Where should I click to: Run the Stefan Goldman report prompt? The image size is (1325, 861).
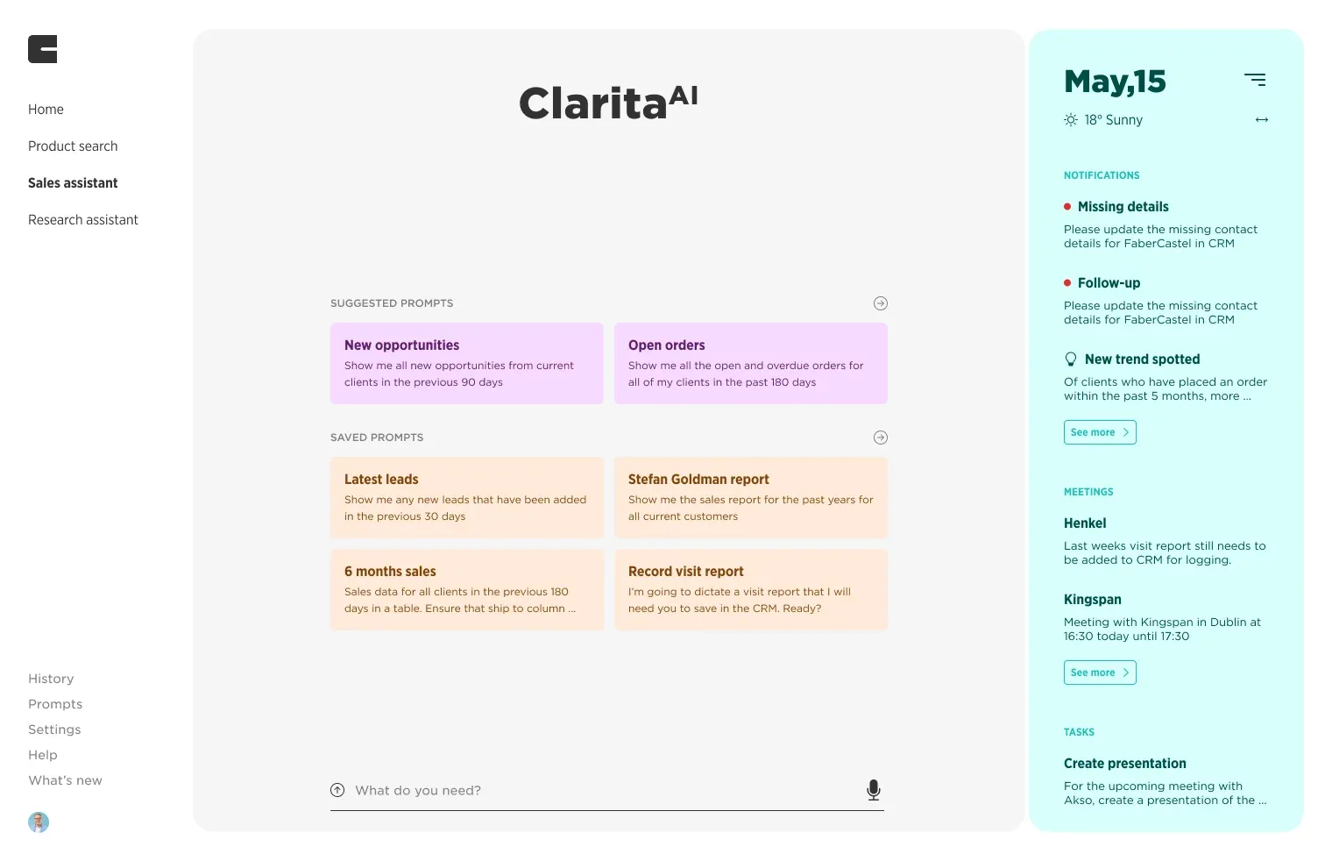[x=751, y=497]
